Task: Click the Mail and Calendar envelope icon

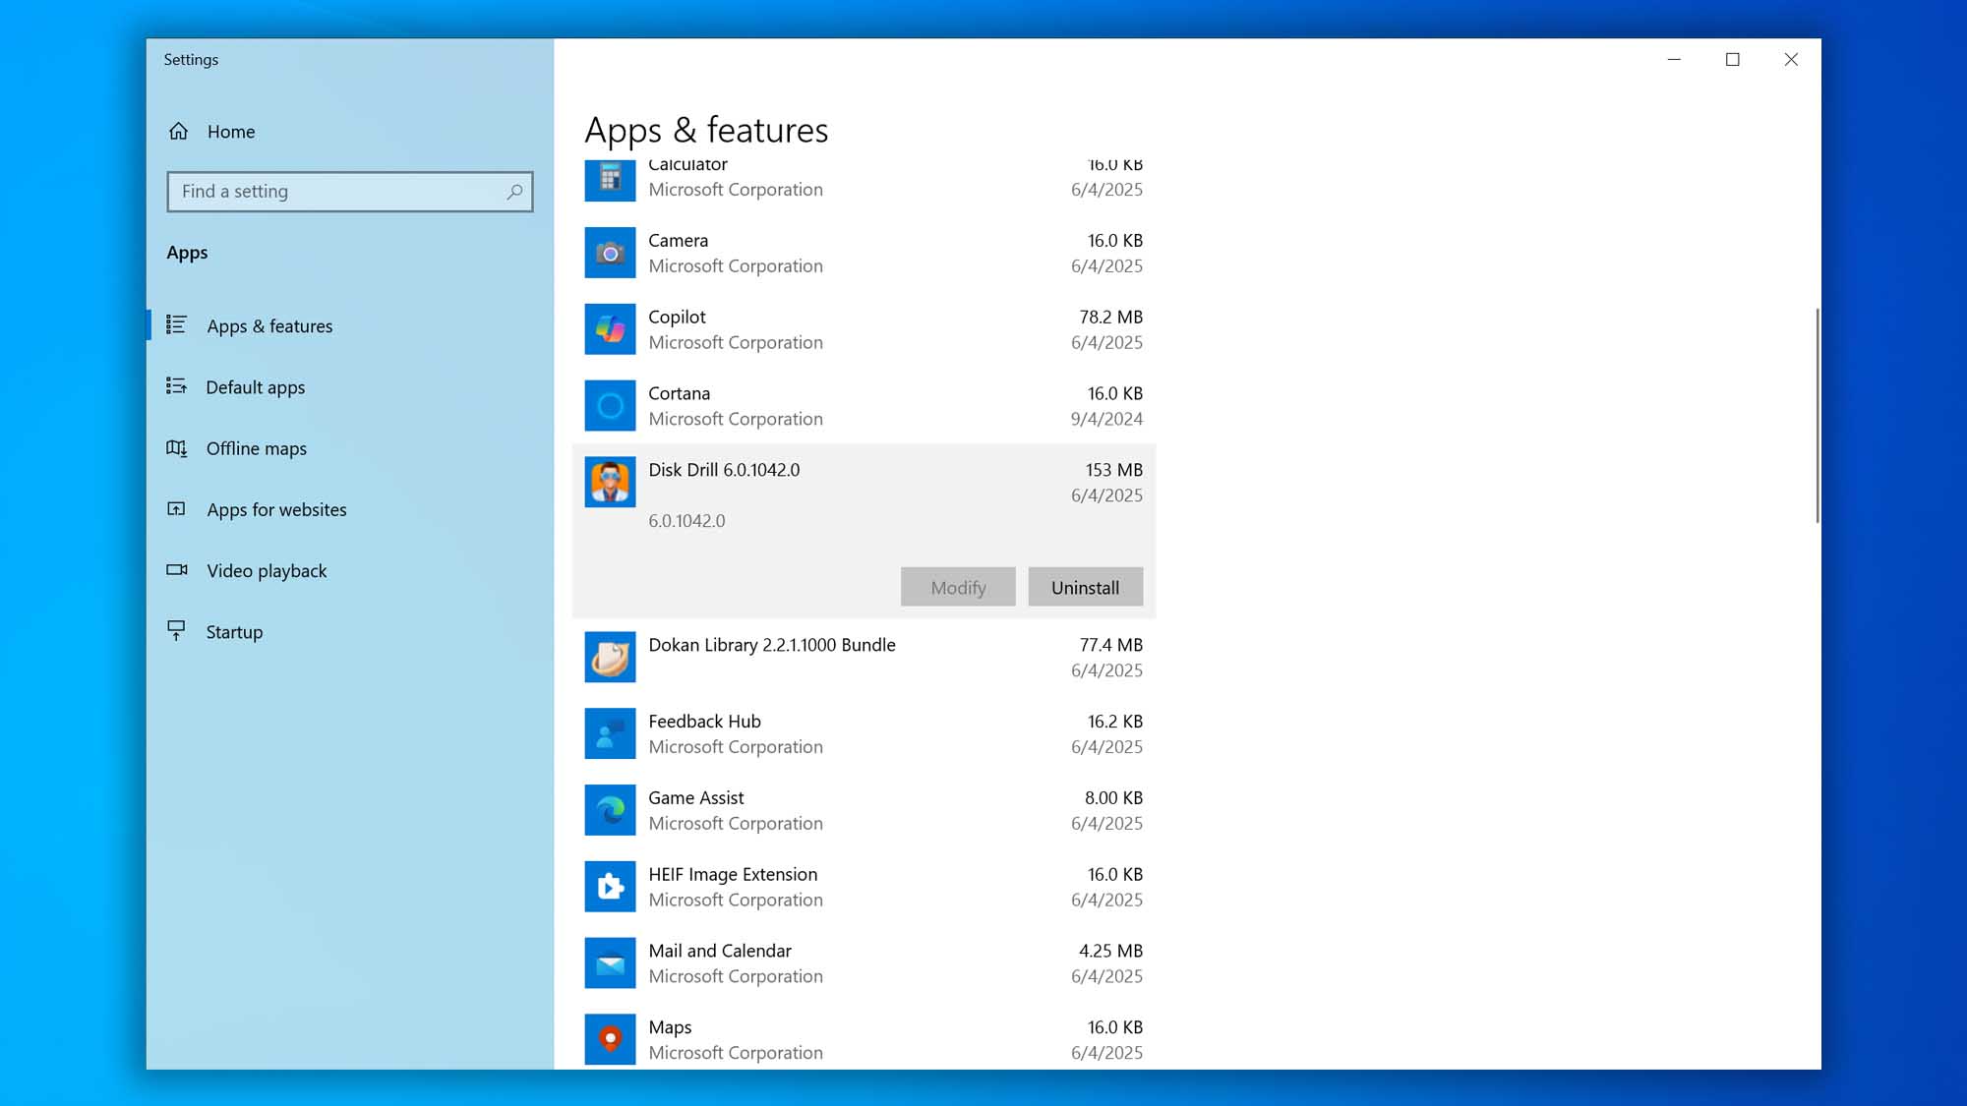Action: coord(610,963)
